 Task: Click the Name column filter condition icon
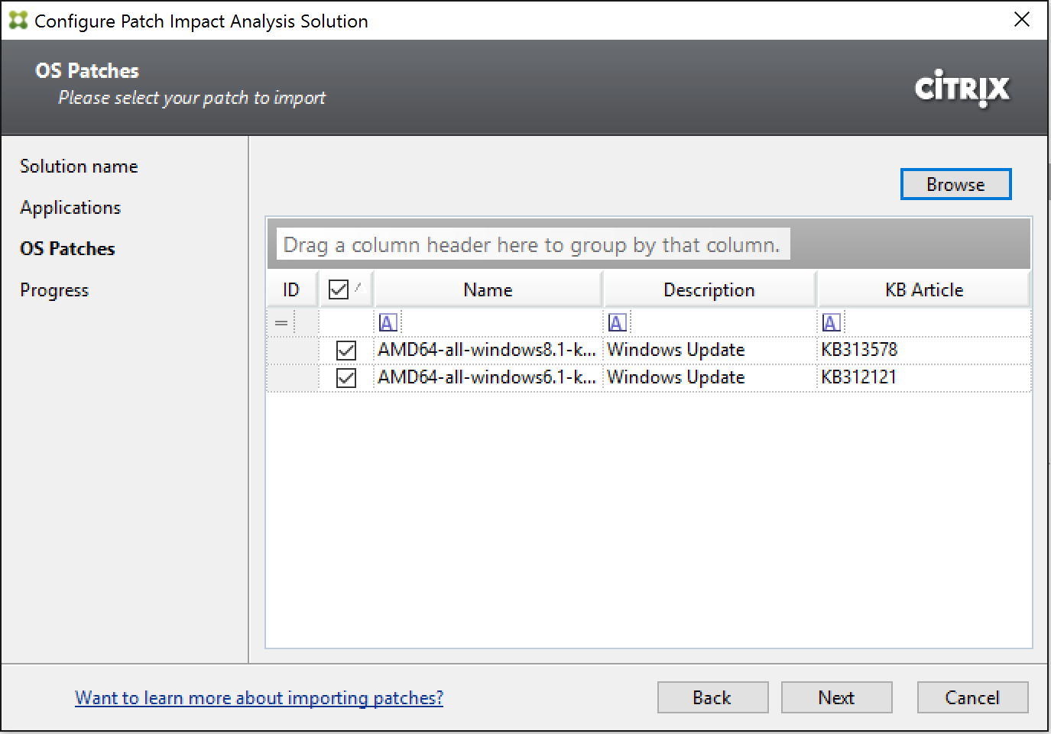tap(388, 323)
